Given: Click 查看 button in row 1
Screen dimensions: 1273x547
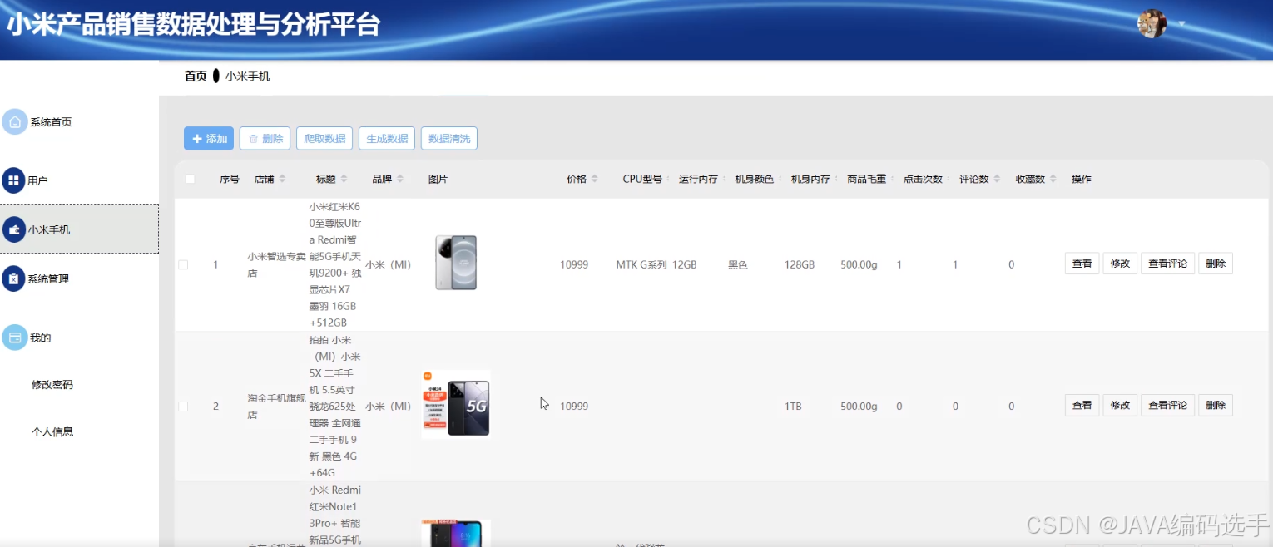Looking at the screenshot, I should [1082, 264].
